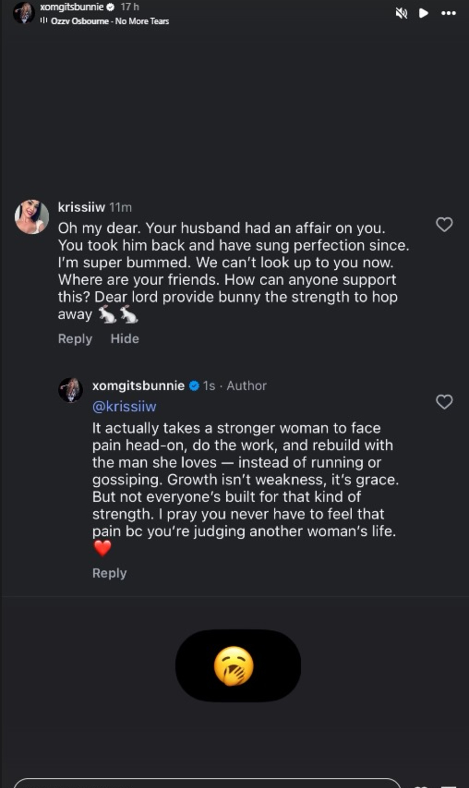
Task: Open the @krissiiw mention link
Action: pyautogui.click(x=125, y=406)
